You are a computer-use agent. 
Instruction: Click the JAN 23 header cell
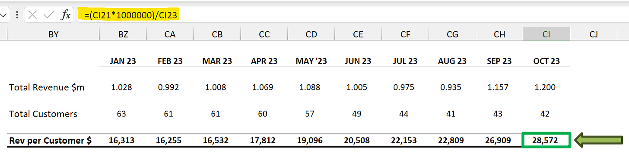click(123, 61)
